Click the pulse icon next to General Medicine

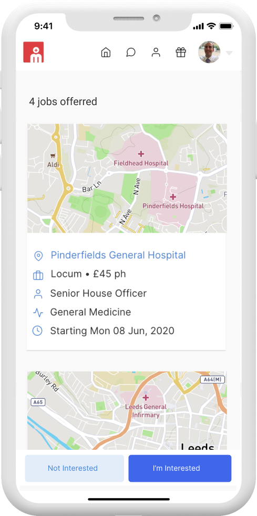tap(38, 312)
